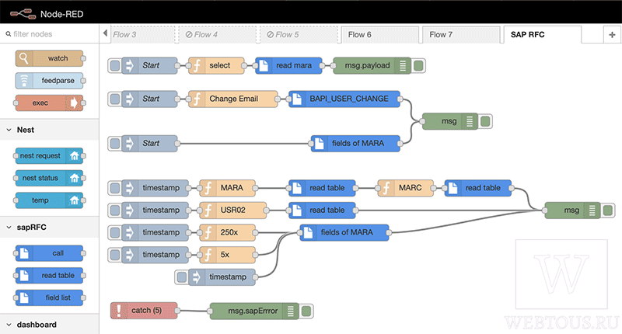The image size is (622, 334).
Task: Click the feedparse node's feed icon
Action: (x=24, y=81)
